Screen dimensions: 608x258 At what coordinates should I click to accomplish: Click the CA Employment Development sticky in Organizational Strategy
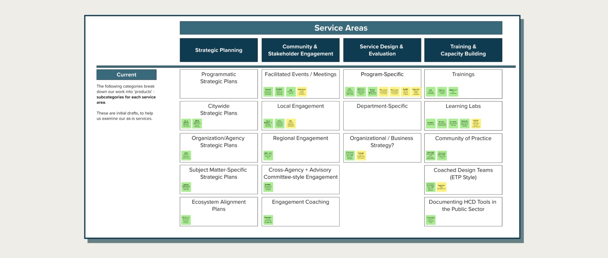point(350,155)
